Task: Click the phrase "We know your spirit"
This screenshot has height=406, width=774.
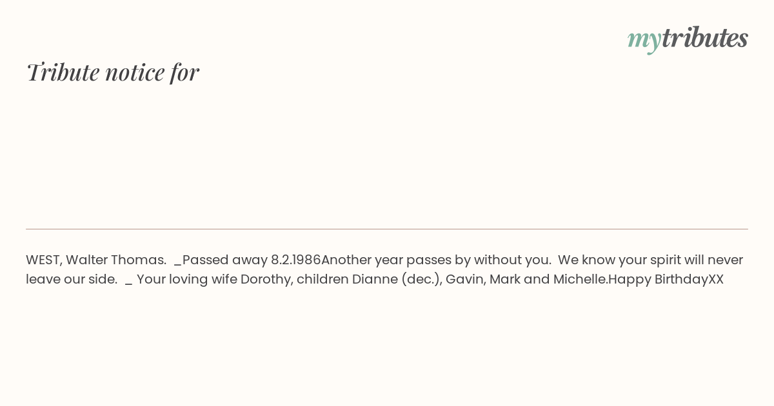Action: [617, 260]
